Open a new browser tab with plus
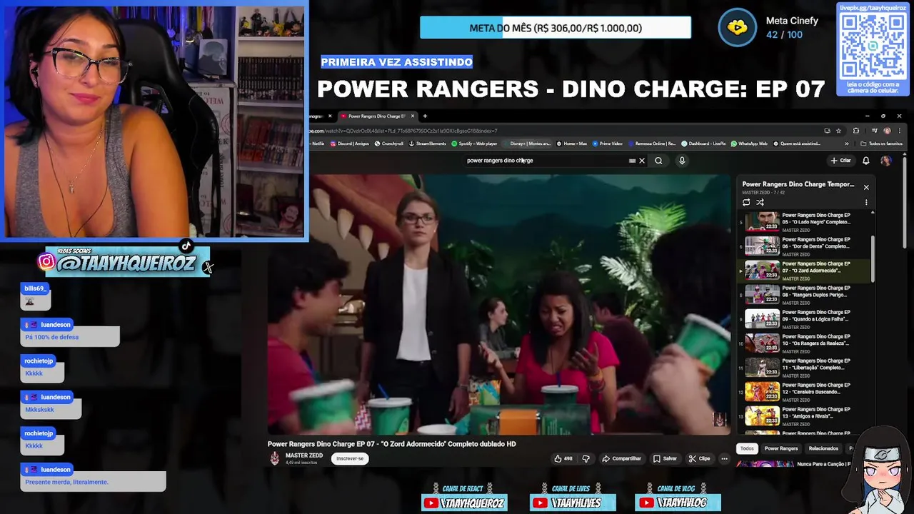This screenshot has height=514, width=914. 425,116
